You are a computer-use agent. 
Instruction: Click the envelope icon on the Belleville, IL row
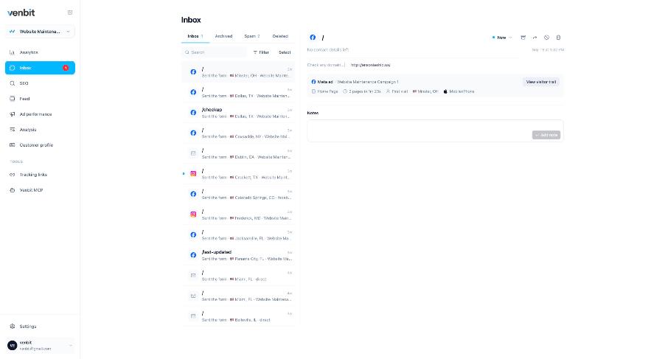pyautogui.click(x=193, y=316)
